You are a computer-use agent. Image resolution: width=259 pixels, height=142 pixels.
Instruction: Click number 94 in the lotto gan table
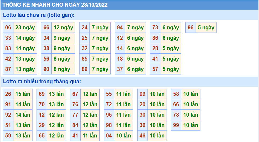[x=120, y=27]
